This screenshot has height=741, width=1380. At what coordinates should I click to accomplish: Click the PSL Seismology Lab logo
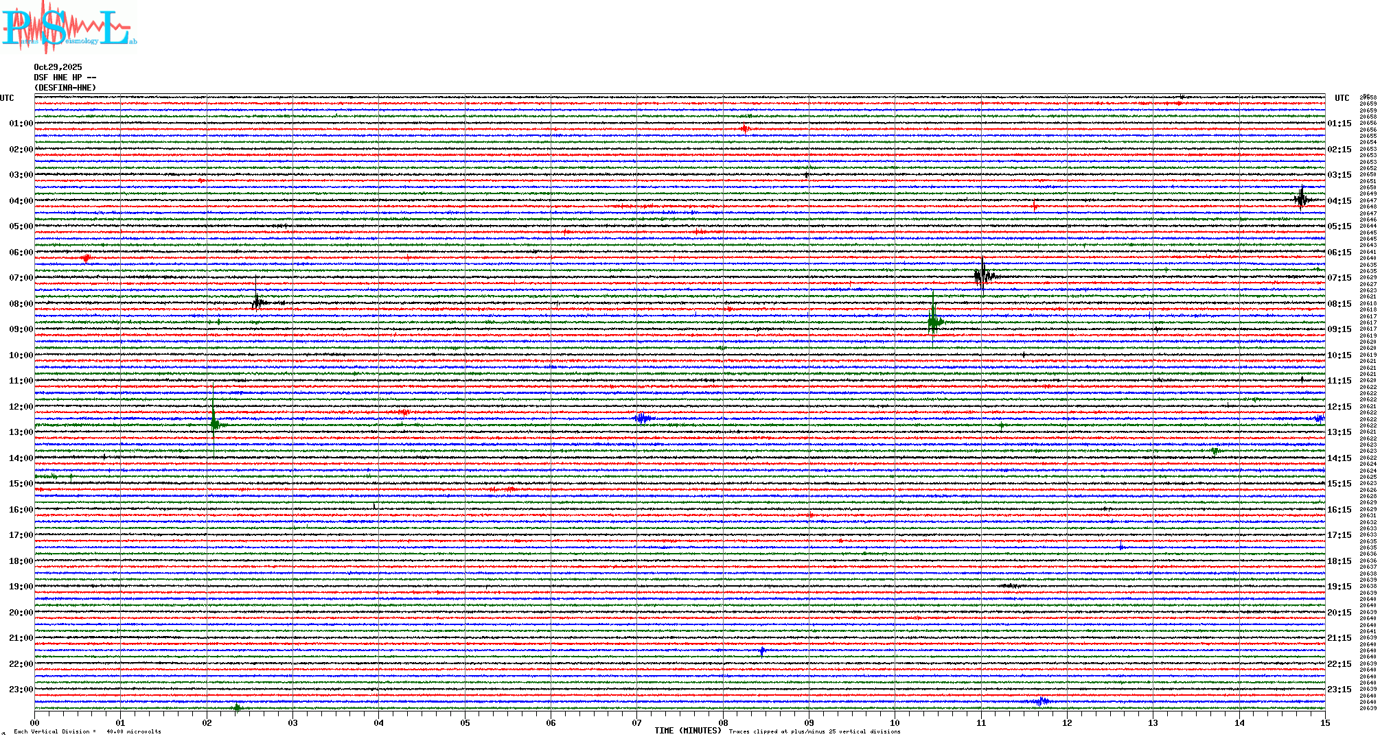(x=67, y=27)
